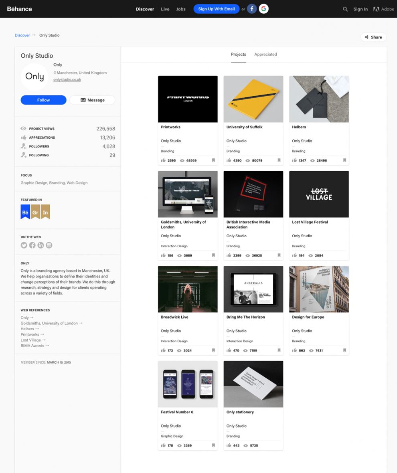
Task: Open Printworks web reference link
Action: pos(32,334)
